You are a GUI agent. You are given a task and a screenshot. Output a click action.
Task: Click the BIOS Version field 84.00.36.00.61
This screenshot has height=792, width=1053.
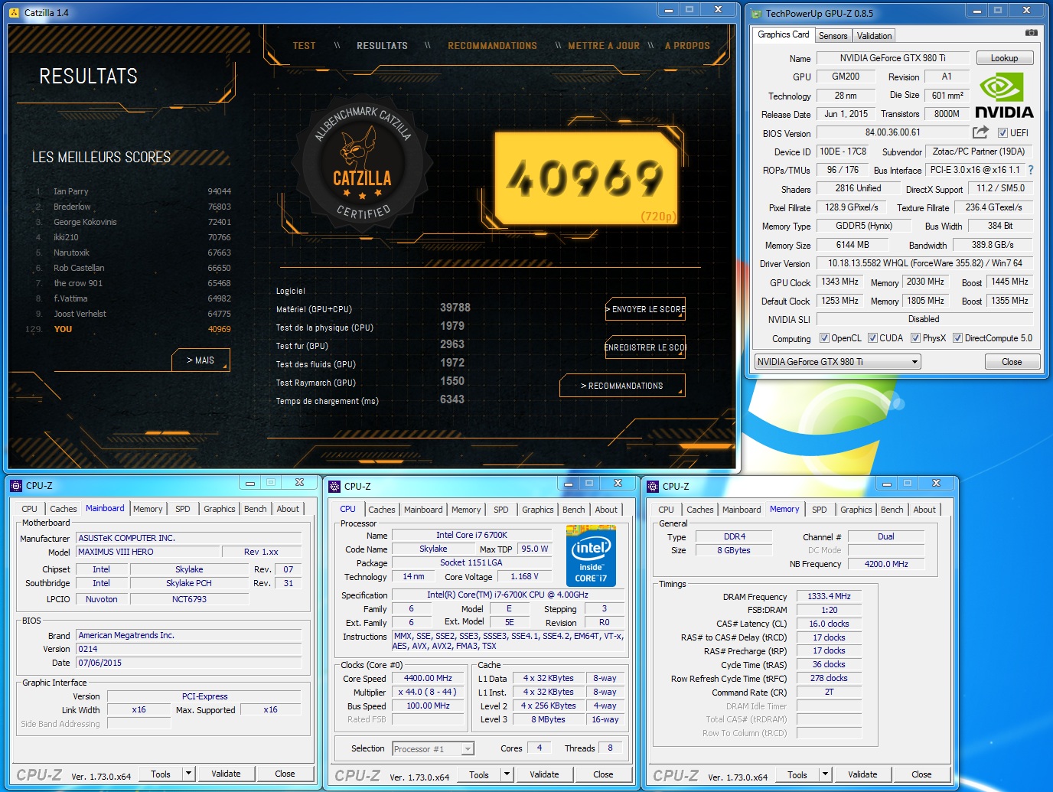[892, 132]
